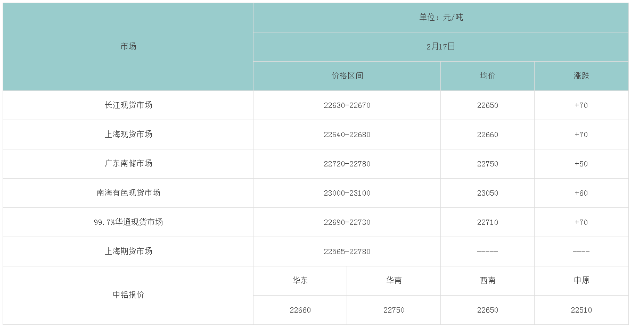
Task: Click the 99.7%华通现货市场 row label
Action: click(x=128, y=222)
